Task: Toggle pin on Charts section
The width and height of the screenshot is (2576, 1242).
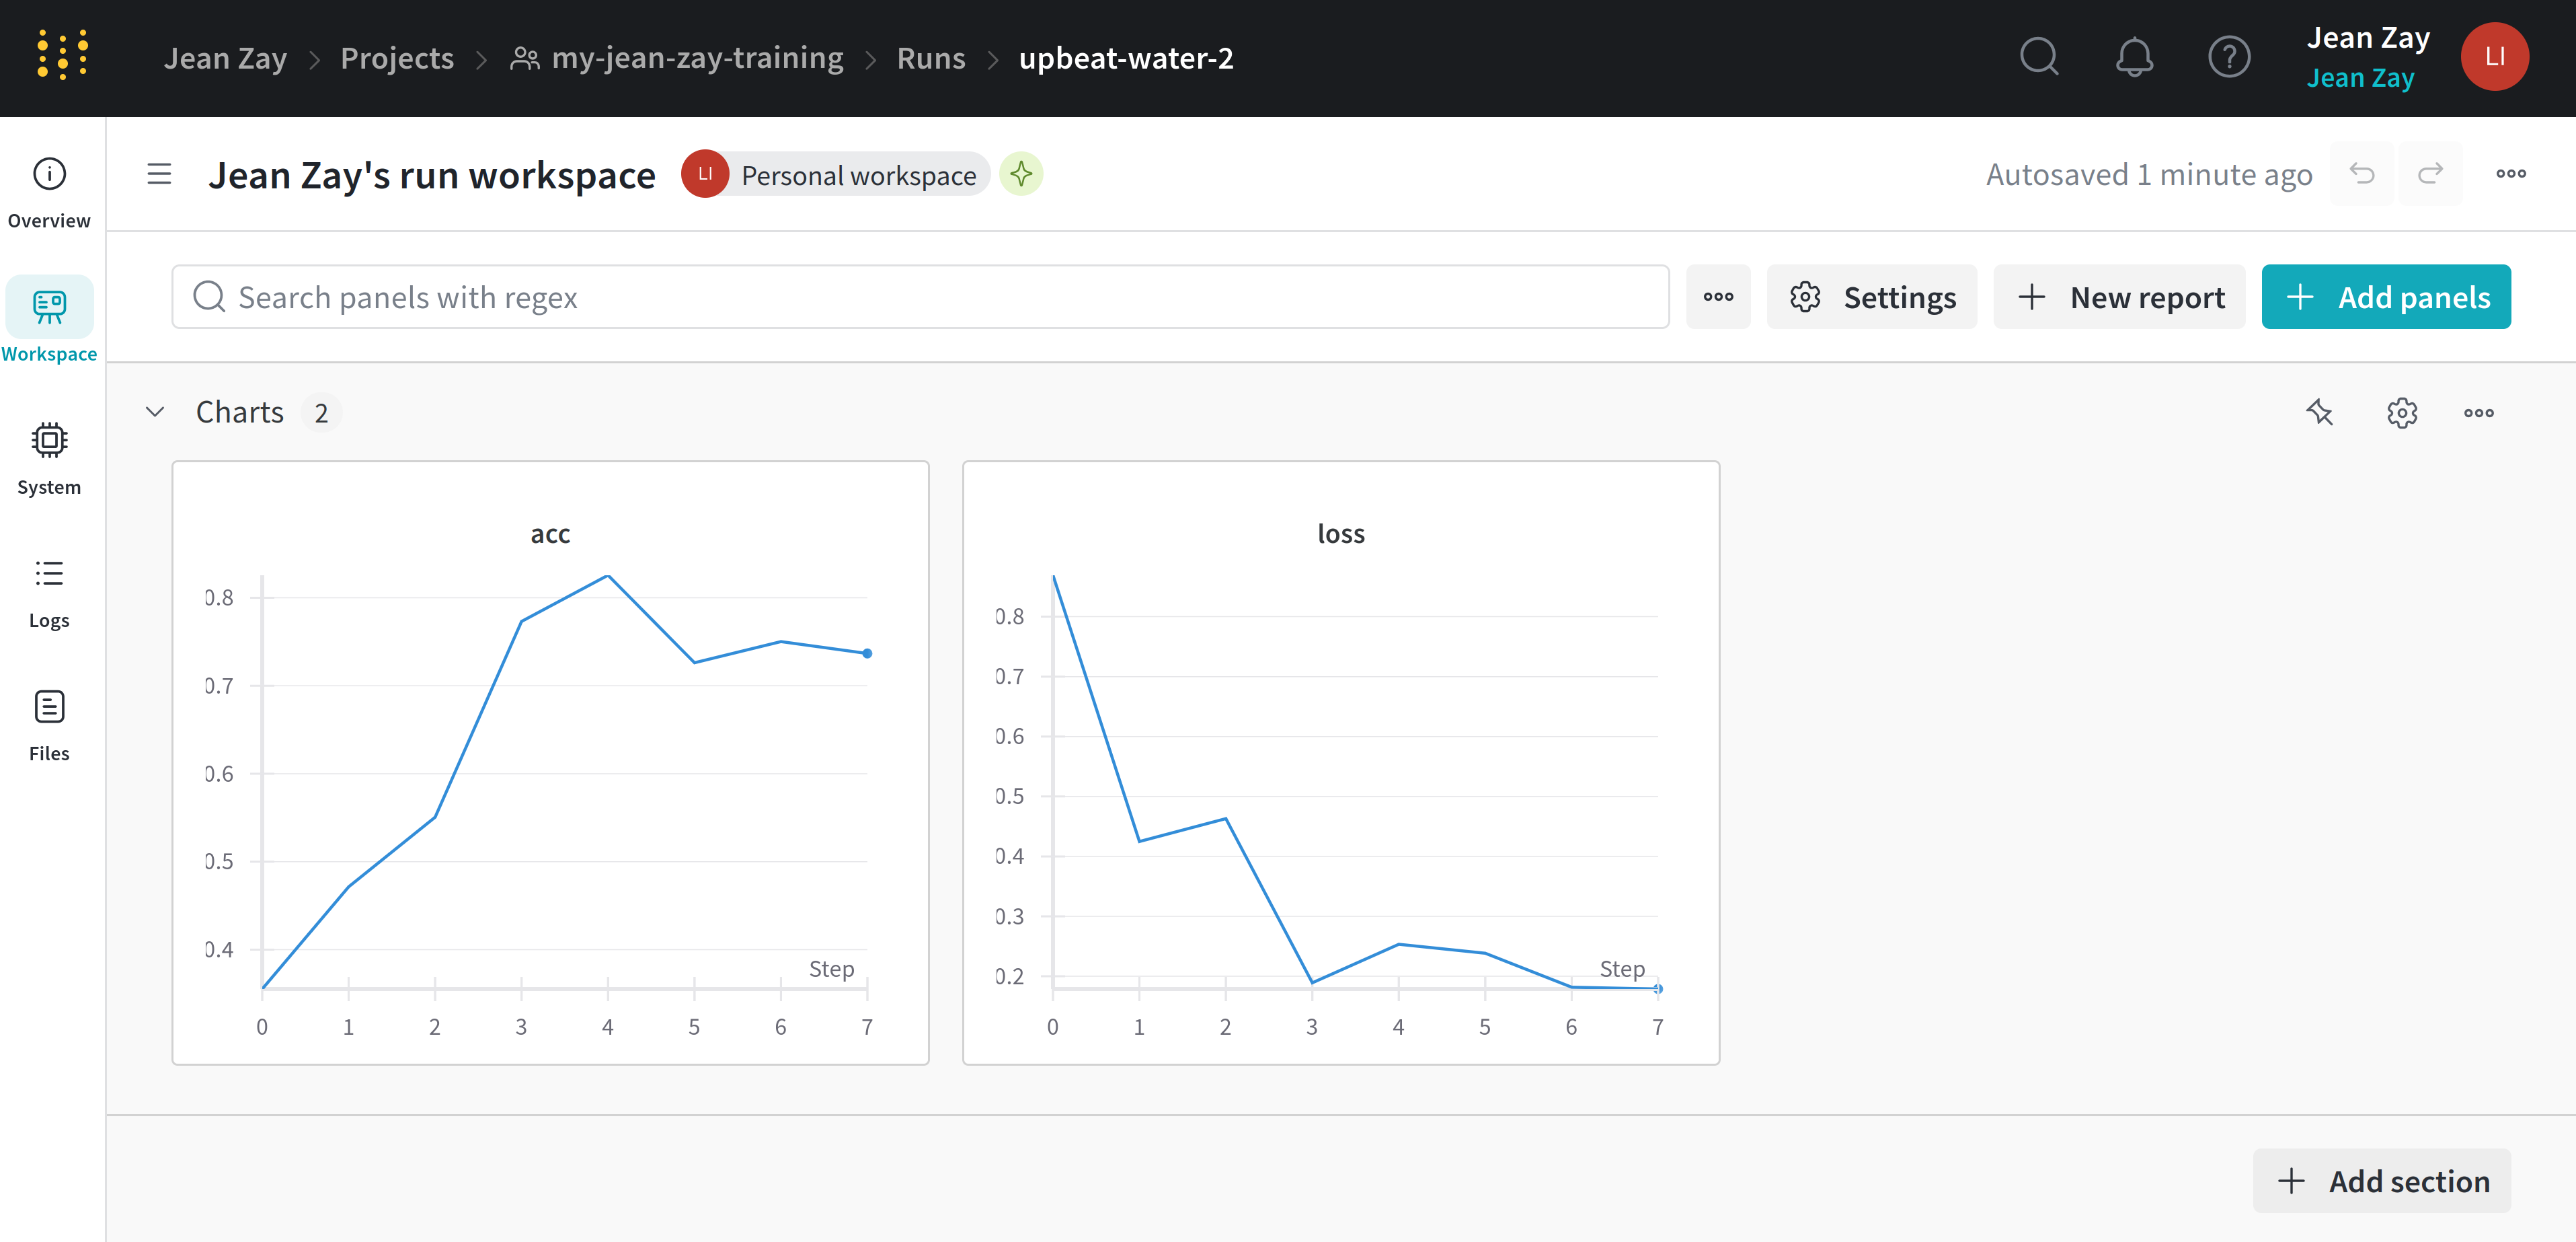Action: [x=2320, y=412]
